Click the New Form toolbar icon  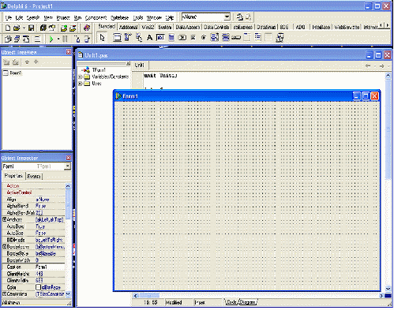(37, 39)
